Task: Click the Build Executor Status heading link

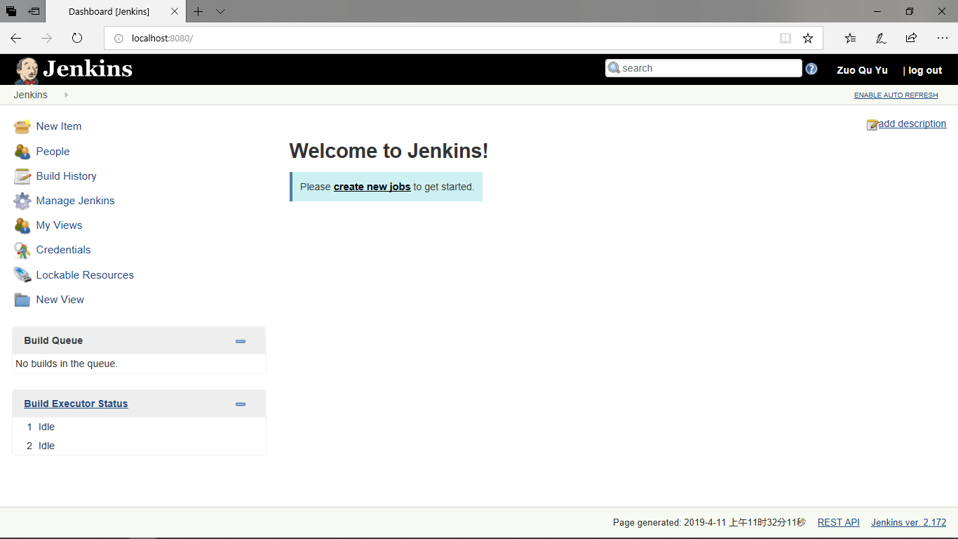Action: coord(76,404)
